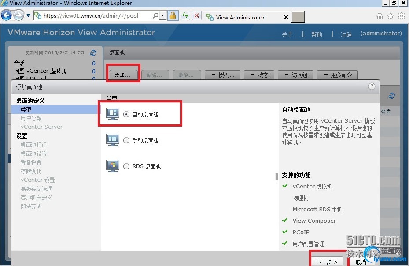Click the 下一步 > button
The image size is (409, 266).
(x=327, y=262)
